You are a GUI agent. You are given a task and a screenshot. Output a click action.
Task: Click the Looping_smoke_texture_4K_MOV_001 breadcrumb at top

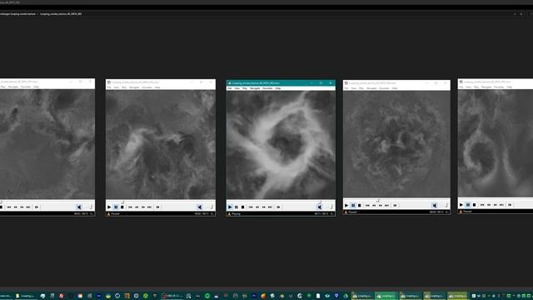(x=61, y=14)
